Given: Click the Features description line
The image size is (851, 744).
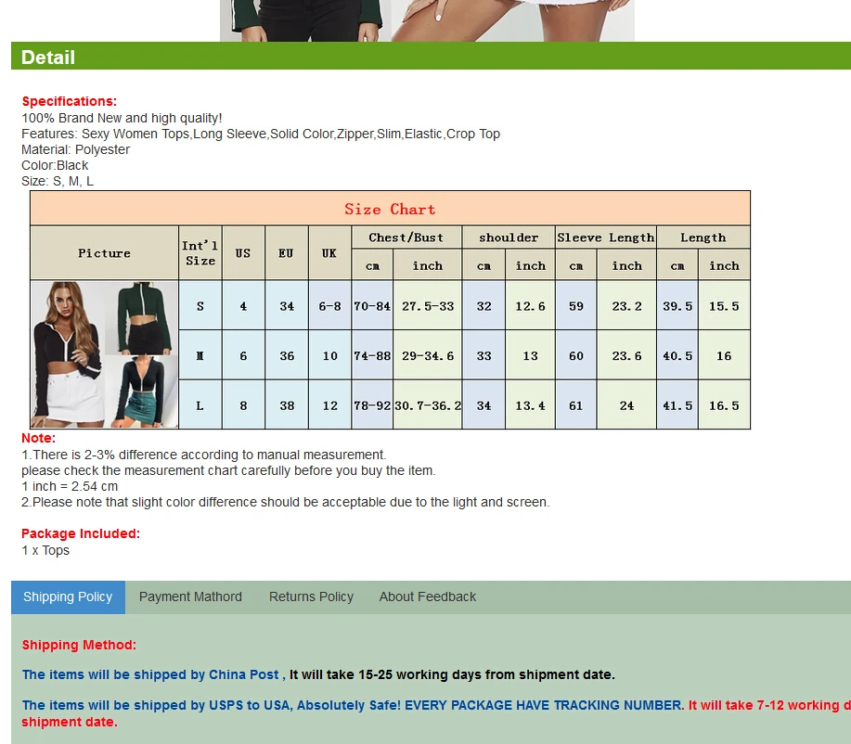Looking at the screenshot, I should (x=261, y=134).
